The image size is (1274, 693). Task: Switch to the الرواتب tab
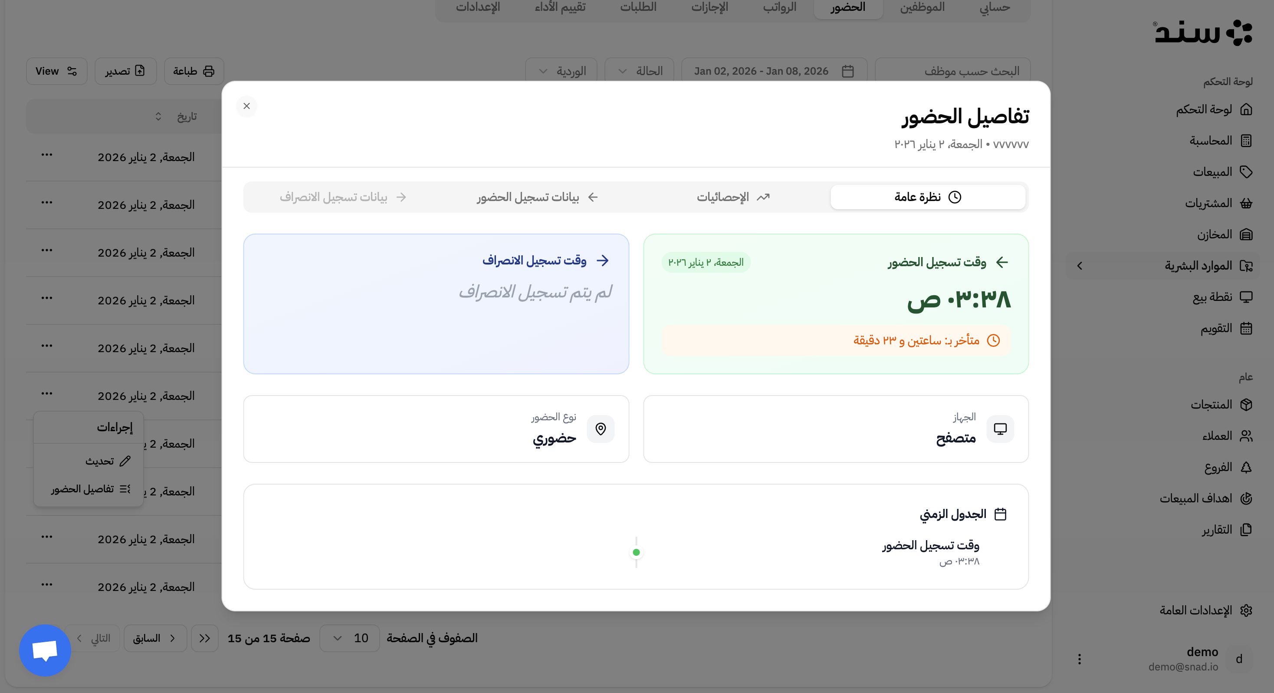(780, 7)
